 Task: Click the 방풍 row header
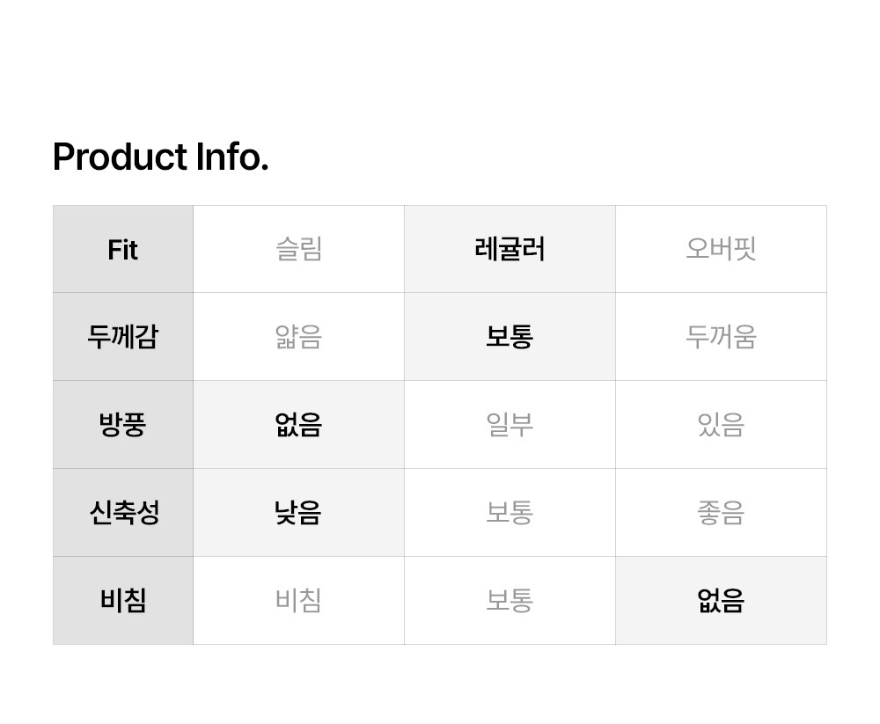pos(123,425)
